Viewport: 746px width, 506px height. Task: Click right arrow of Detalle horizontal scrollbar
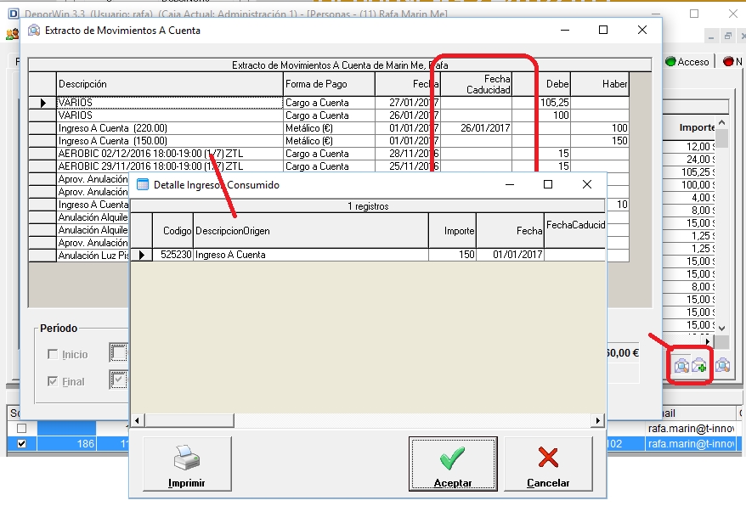coord(598,420)
